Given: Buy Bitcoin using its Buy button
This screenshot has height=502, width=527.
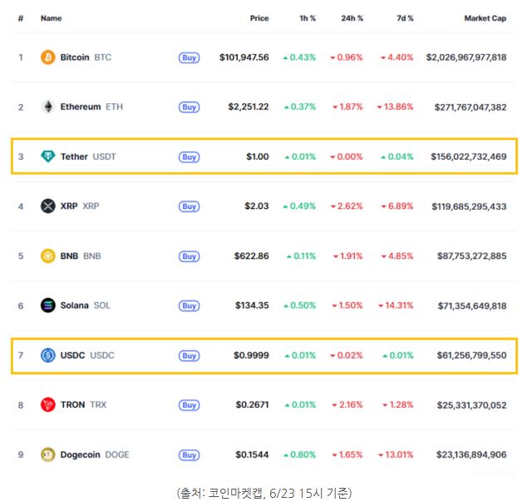Looking at the screenshot, I should 189,57.
